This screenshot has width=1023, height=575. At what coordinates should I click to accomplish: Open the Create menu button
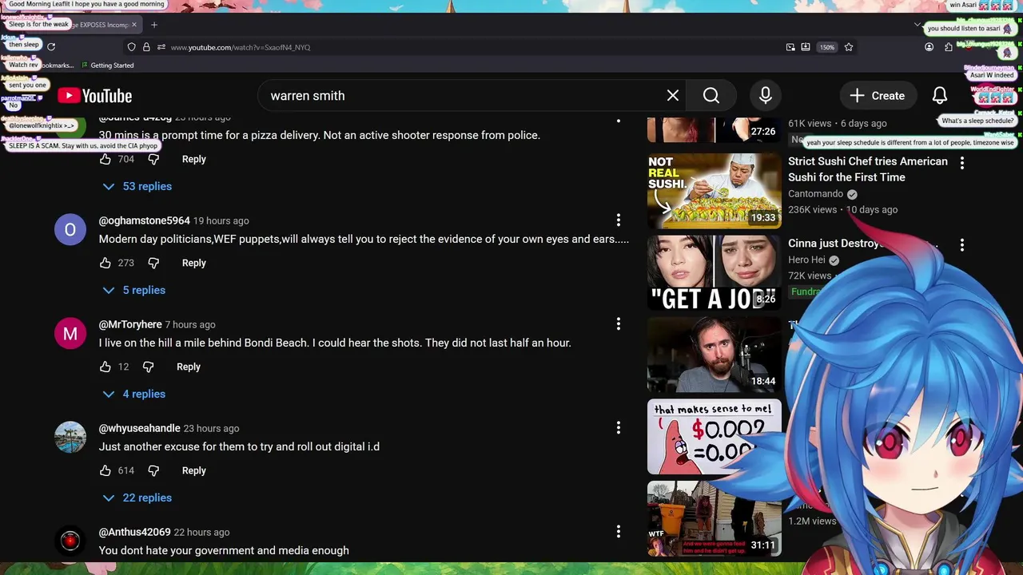(x=878, y=96)
